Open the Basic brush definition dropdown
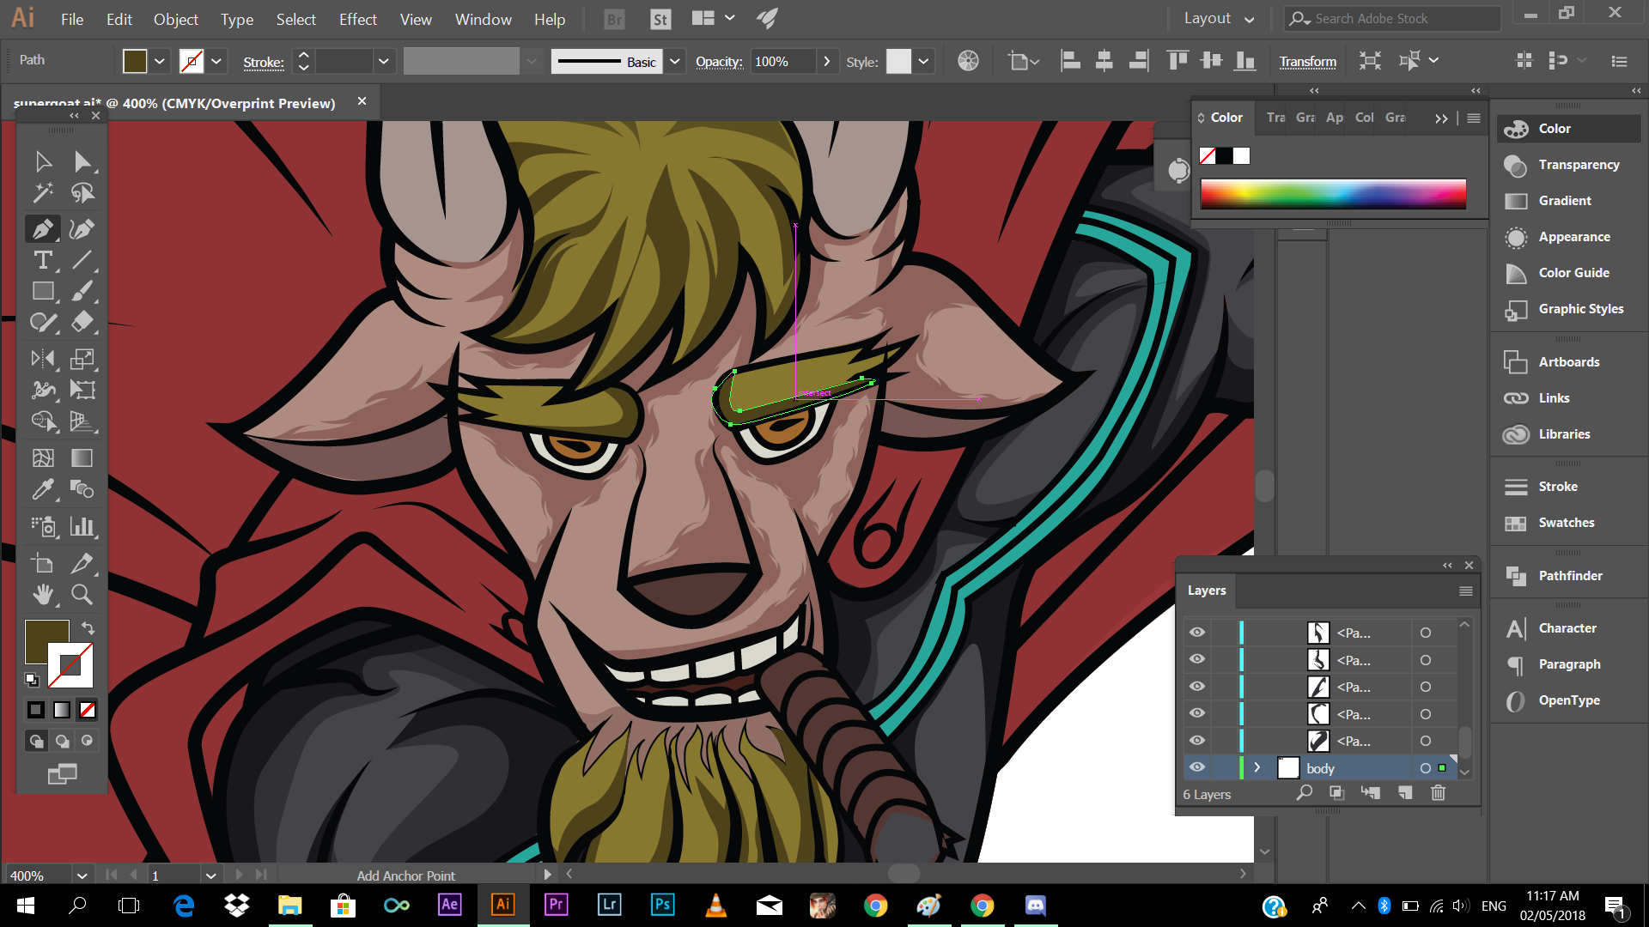 click(x=675, y=61)
